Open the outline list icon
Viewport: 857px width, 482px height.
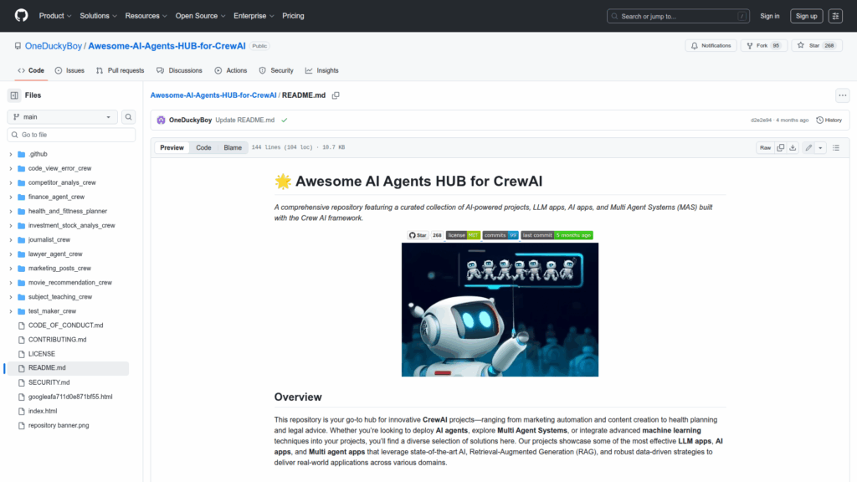(x=837, y=147)
